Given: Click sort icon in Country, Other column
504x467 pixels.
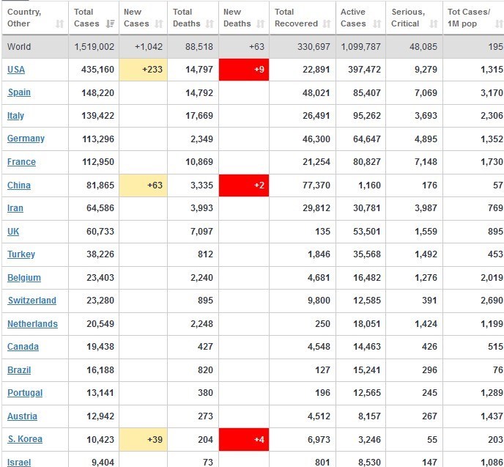Looking at the screenshot, I should pos(59,24).
